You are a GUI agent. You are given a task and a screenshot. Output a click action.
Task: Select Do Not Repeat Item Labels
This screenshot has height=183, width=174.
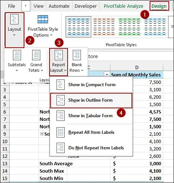coord(91,148)
